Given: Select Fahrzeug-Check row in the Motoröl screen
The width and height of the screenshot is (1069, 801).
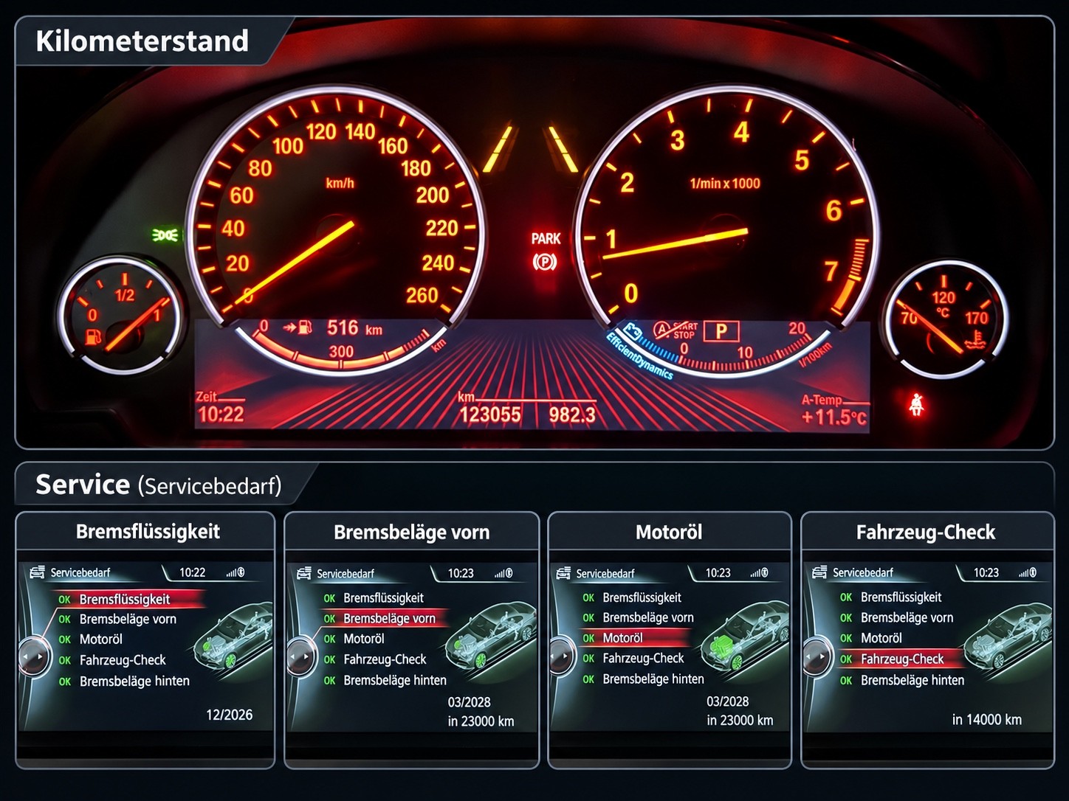Looking at the screenshot, I should [633, 658].
